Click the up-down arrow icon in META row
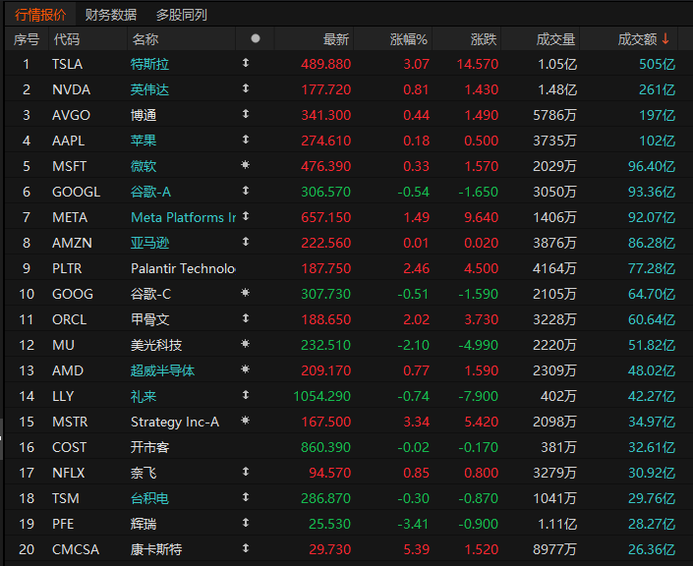The image size is (693, 566). tap(246, 216)
